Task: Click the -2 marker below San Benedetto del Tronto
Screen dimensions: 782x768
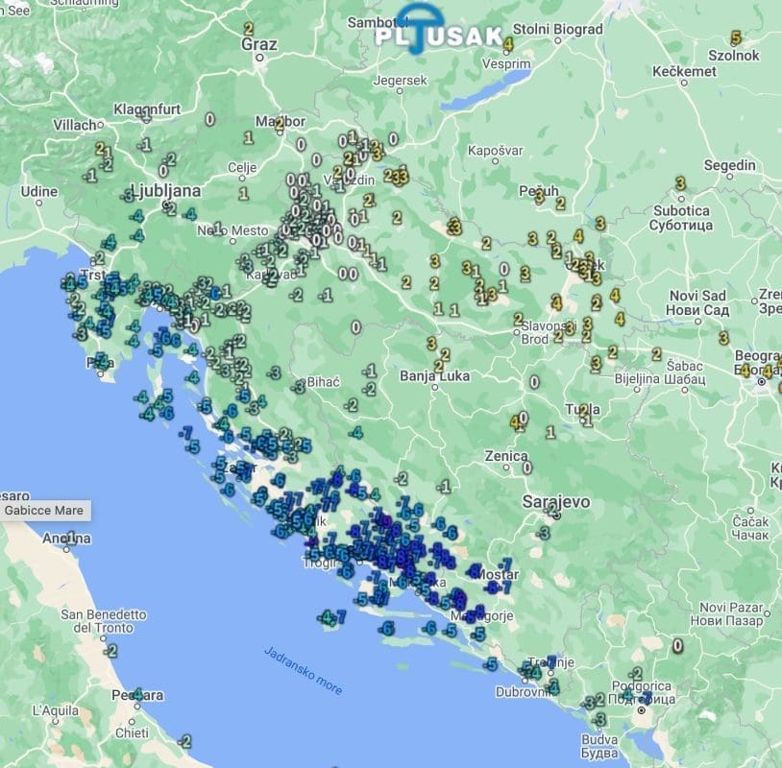Action: (110, 651)
